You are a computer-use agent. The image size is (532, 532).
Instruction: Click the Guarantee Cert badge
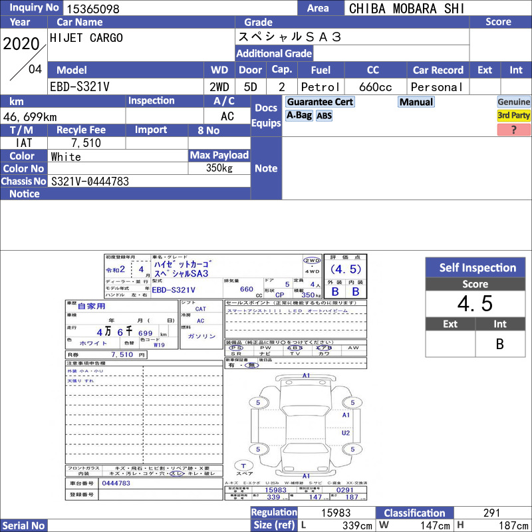tap(320, 102)
